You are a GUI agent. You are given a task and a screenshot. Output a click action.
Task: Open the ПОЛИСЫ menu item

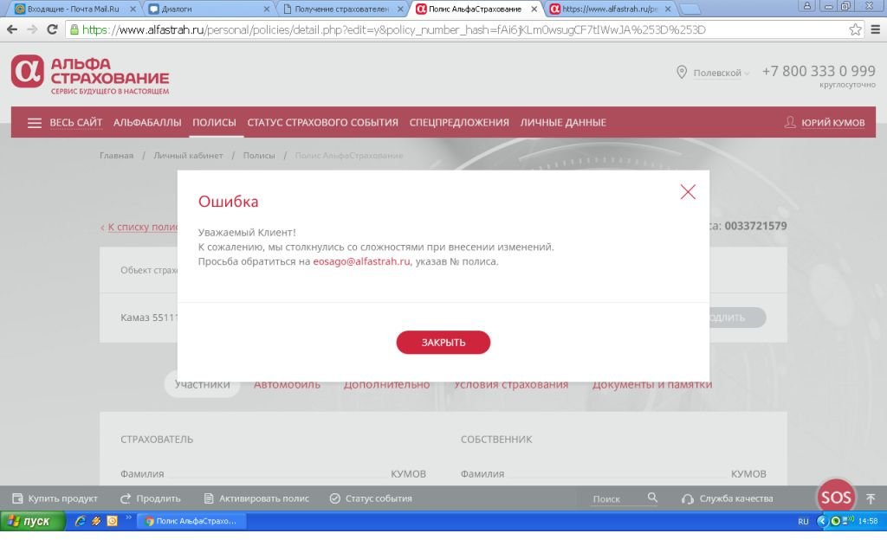(x=214, y=123)
